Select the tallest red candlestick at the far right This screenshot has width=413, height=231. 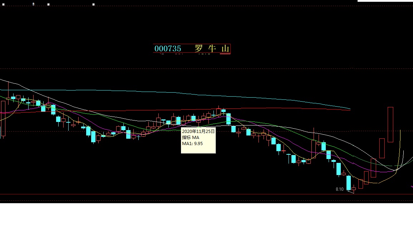click(390, 124)
